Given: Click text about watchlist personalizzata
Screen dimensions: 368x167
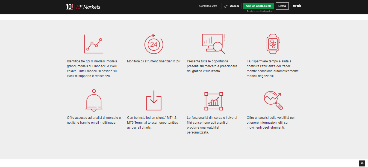Looking at the screenshot, I should 212,125.
